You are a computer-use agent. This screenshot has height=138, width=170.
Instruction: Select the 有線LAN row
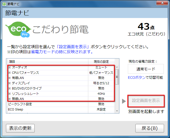click(61, 78)
